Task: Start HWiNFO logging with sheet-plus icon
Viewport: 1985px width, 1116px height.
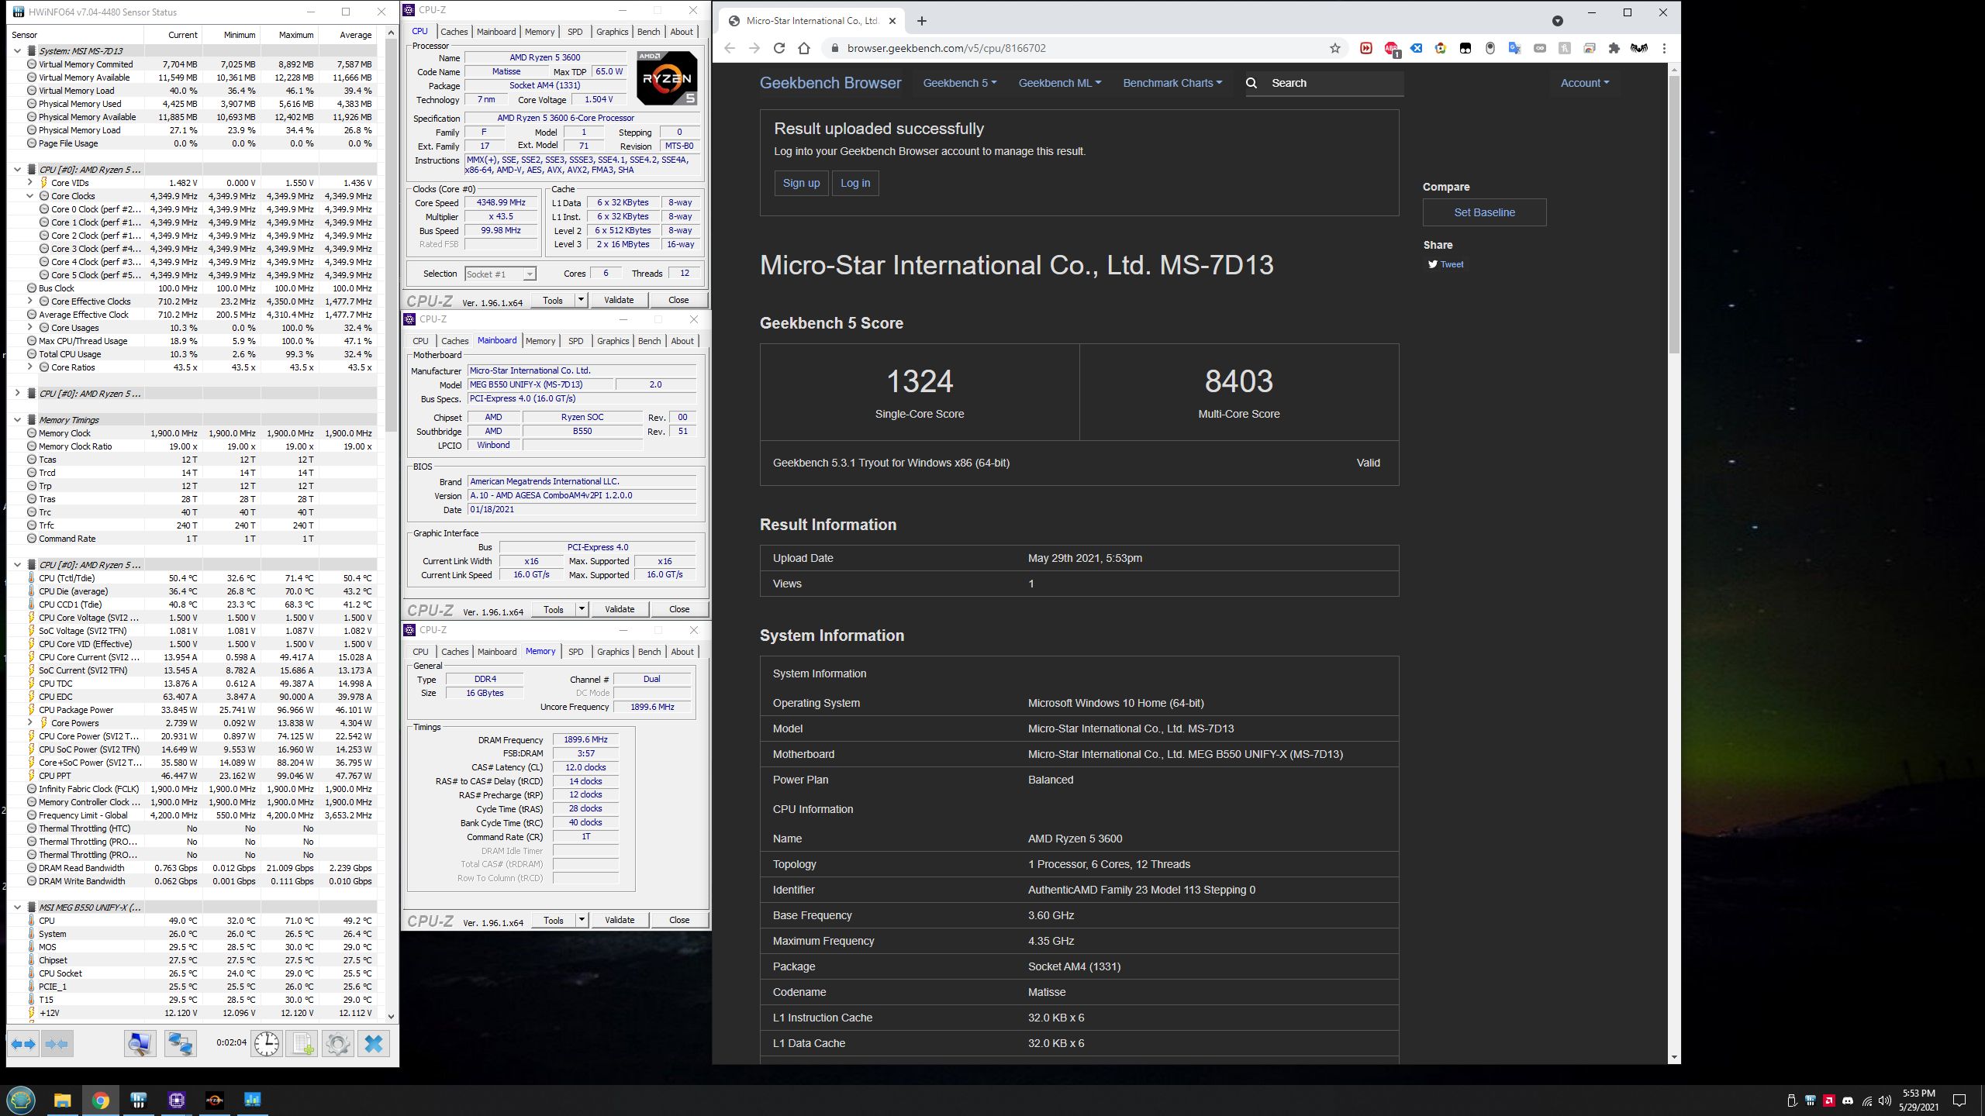Action: click(x=302, y=1044)
